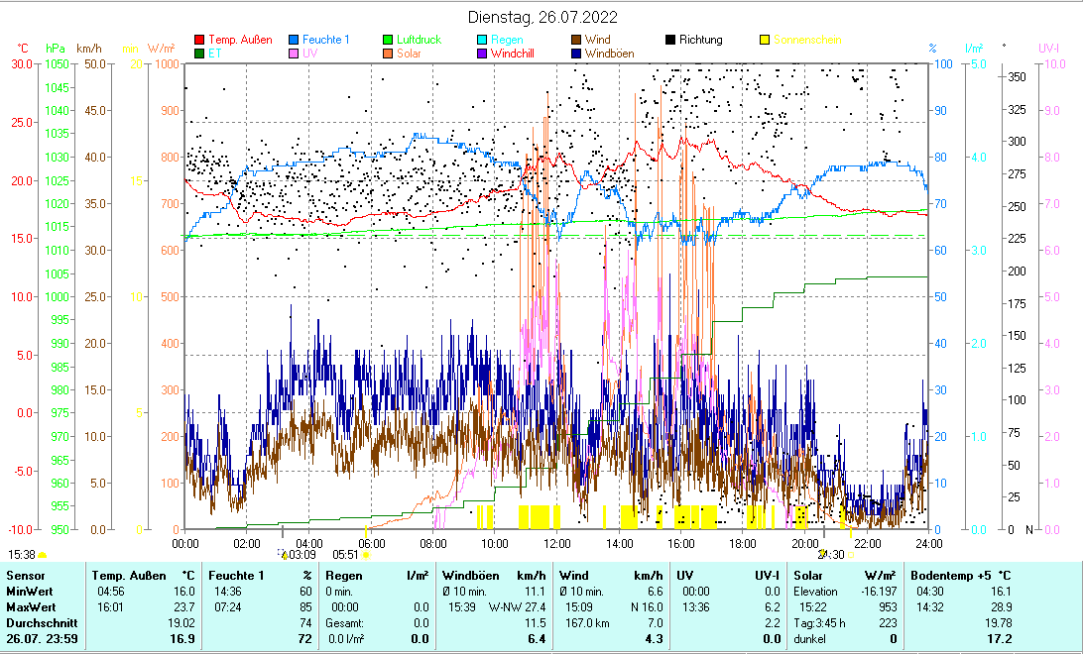Select the green Luftdruck legend marker
This screenshot has width=1083, height=654.
tap(388, 41)
